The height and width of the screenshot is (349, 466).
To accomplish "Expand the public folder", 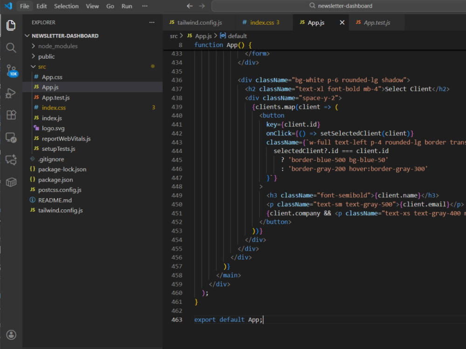I will (x=92, y=56).
